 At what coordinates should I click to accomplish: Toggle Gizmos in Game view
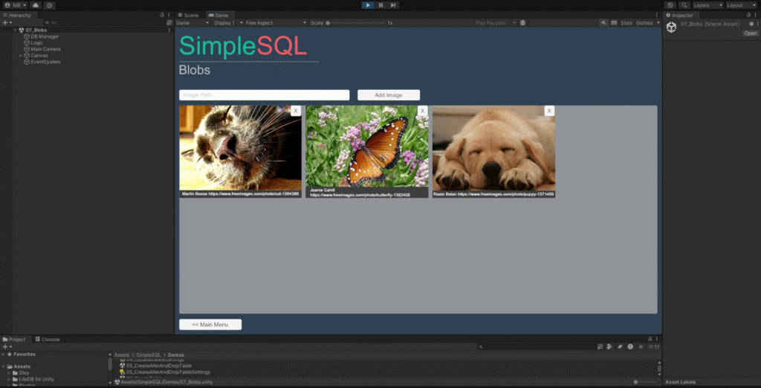(644, 23)
